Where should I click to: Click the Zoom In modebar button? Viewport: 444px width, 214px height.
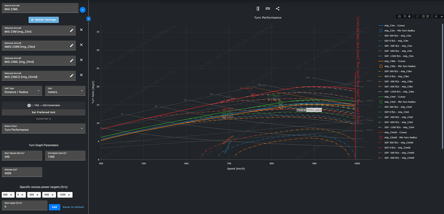423,16
